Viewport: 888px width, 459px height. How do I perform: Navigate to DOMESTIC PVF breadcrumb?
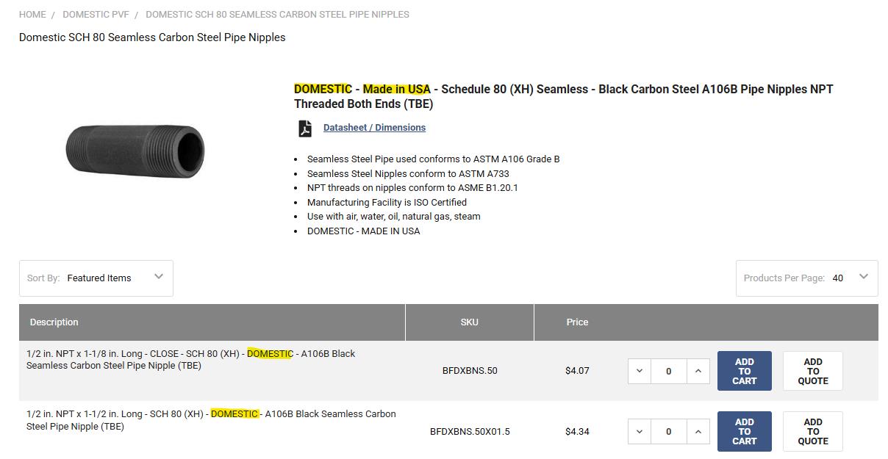click(96, 15)
